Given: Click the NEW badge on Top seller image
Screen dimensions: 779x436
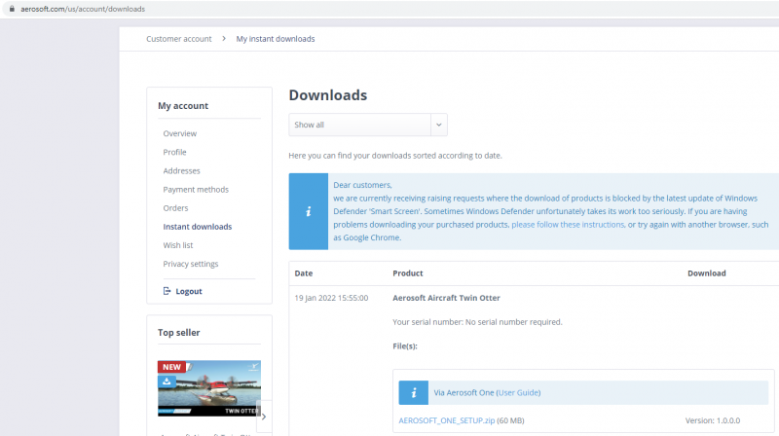Looking at the screenshot, I should 172,367.
